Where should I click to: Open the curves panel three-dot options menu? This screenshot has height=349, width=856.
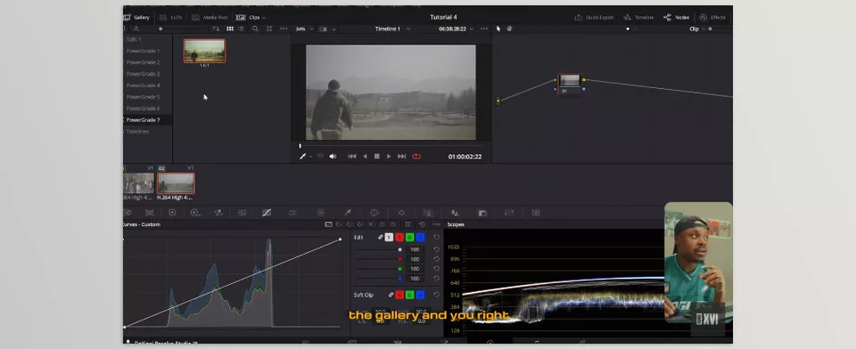pos(436,224)
